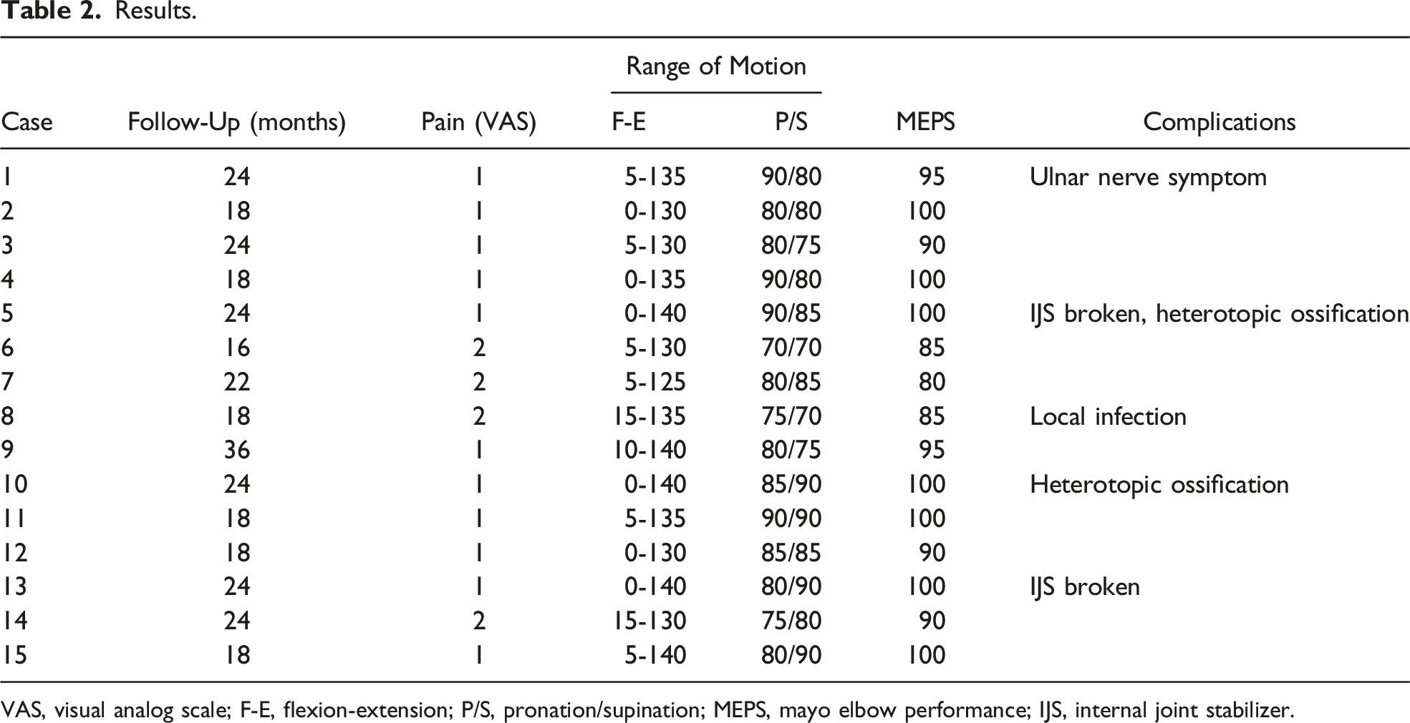Select the F-E column header

coord(628,122)
